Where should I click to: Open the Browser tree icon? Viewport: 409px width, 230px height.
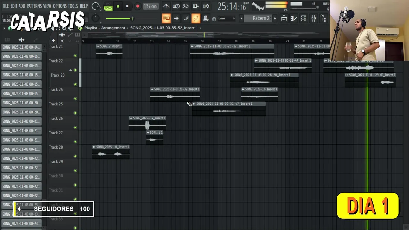click(323, 19)
